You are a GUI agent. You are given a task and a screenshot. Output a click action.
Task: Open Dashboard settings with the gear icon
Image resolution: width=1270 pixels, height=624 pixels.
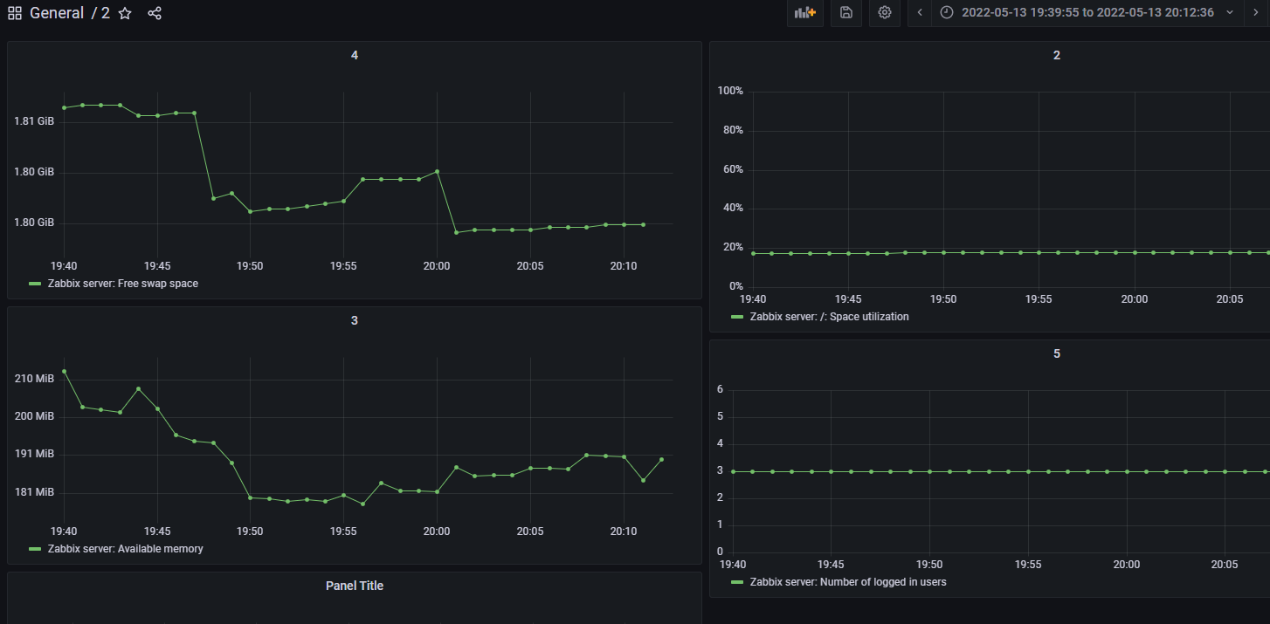click(x=884, y=12)
